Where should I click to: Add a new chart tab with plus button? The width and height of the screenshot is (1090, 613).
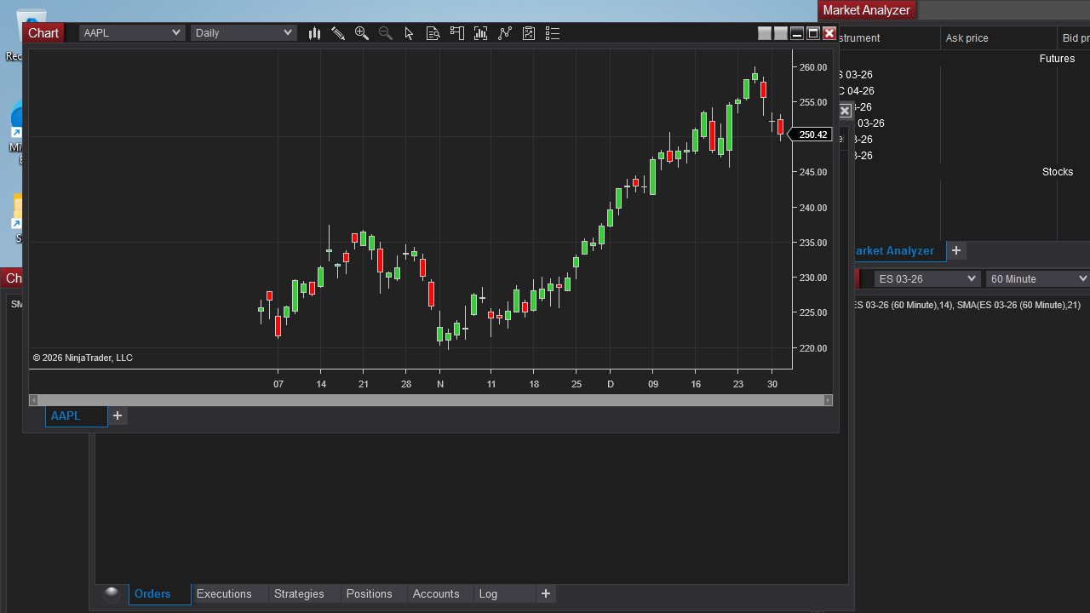(x=118, y=415)
